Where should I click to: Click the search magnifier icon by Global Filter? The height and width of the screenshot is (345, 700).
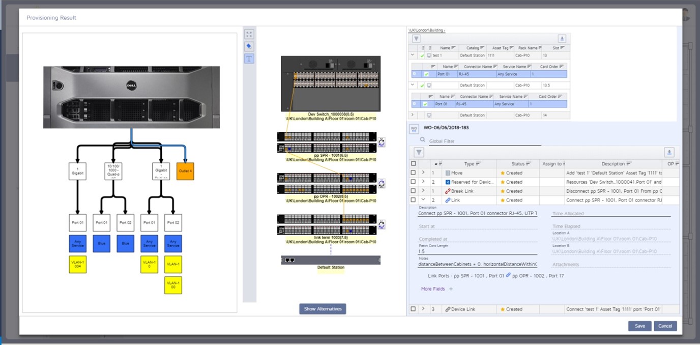point(422,139)
